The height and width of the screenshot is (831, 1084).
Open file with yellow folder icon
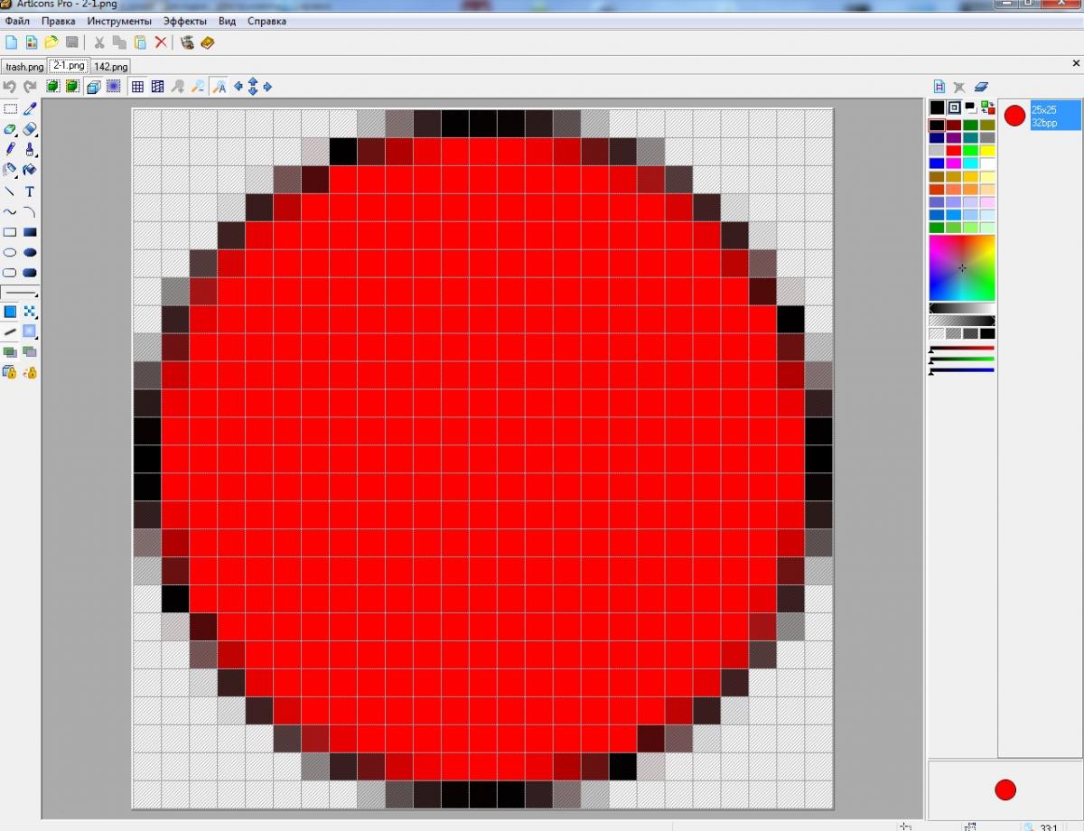pyautogui.click(x=51, y=42)
